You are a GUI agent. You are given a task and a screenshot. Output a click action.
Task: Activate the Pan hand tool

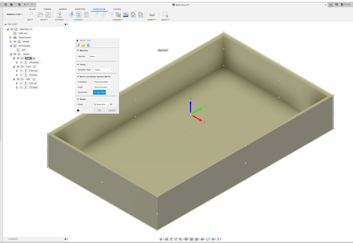click(171, 239)
